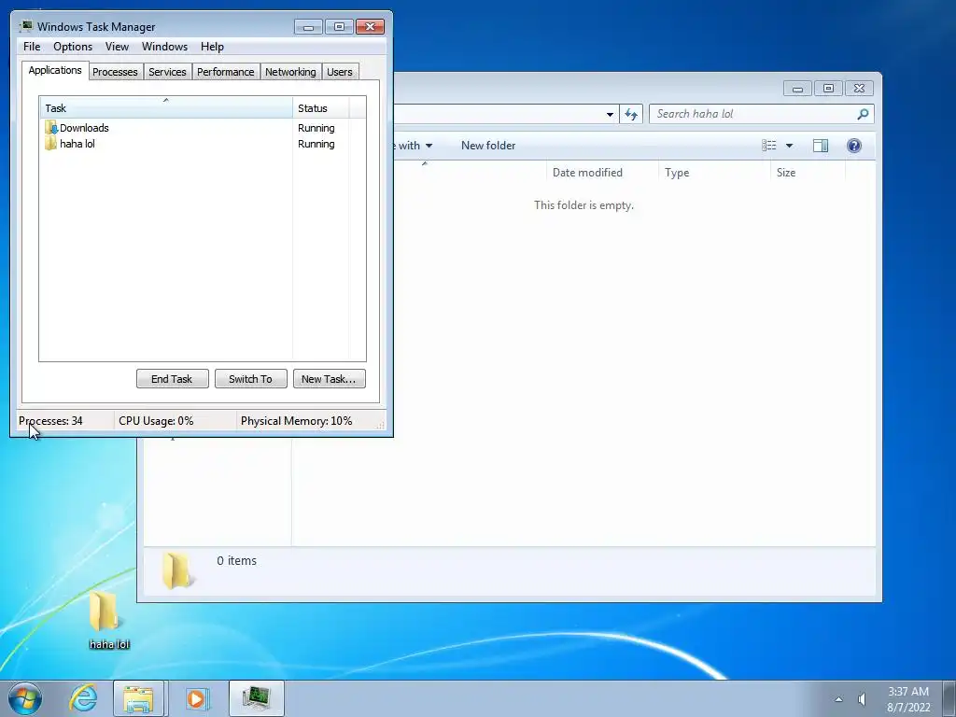956x717 pixels.
Task: Switch to the Networking tab
Action: 291,72
